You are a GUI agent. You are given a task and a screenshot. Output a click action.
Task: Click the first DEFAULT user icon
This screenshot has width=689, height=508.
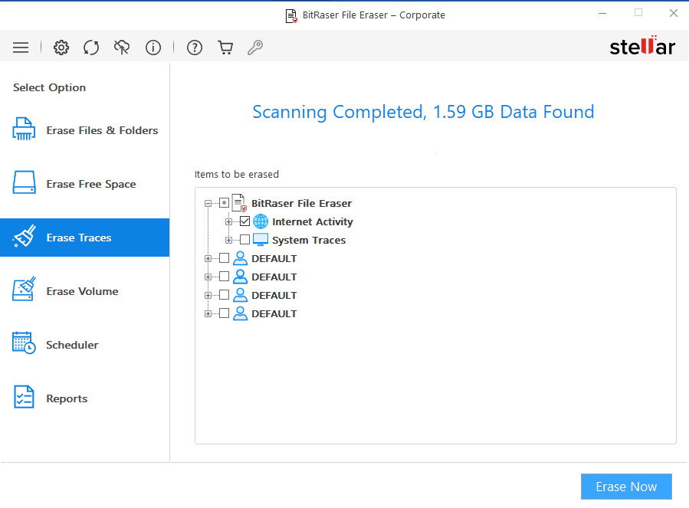pyautogui.click(x=240, y=258)
